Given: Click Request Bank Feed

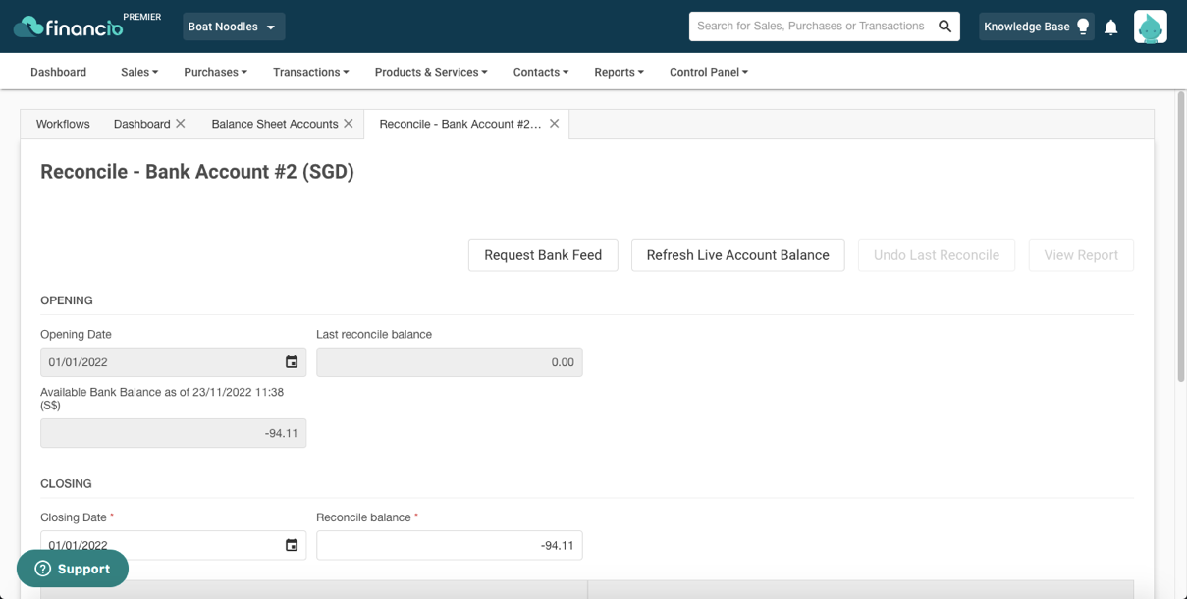Looking at the screenshot, I should click(543, 254).
